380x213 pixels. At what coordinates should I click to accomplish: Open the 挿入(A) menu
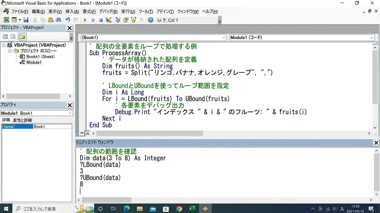[x=72, y=11]
